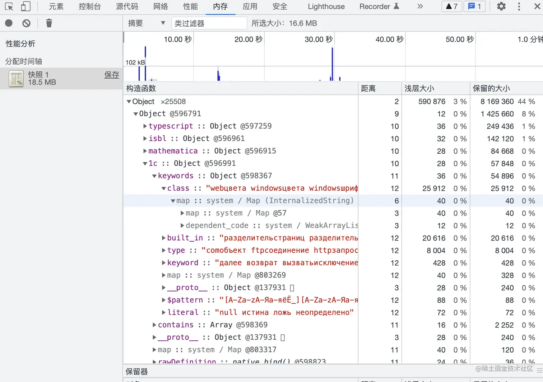Expand the mathematica :: Object @596915 node

tap(145, 151)
